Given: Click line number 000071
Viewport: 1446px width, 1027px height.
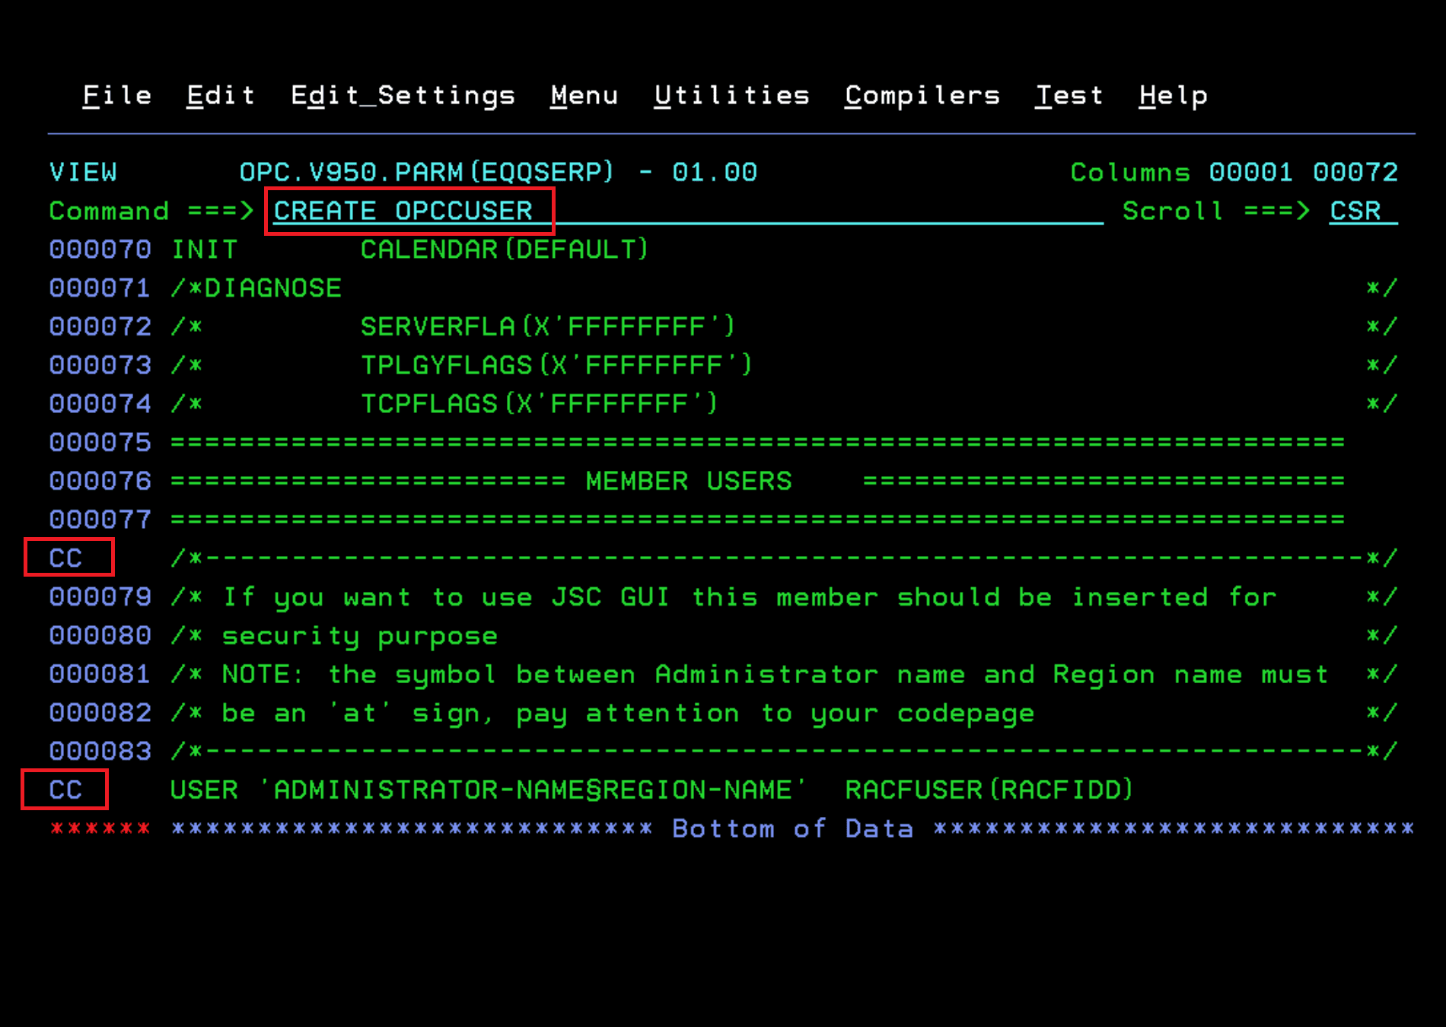Looking at the screenshot, I should tap(100, 288).
